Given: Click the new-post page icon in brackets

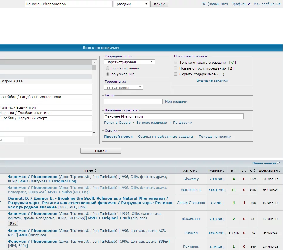Looking at the screenshot, I should pyautogui.click(x=231, y=68).
